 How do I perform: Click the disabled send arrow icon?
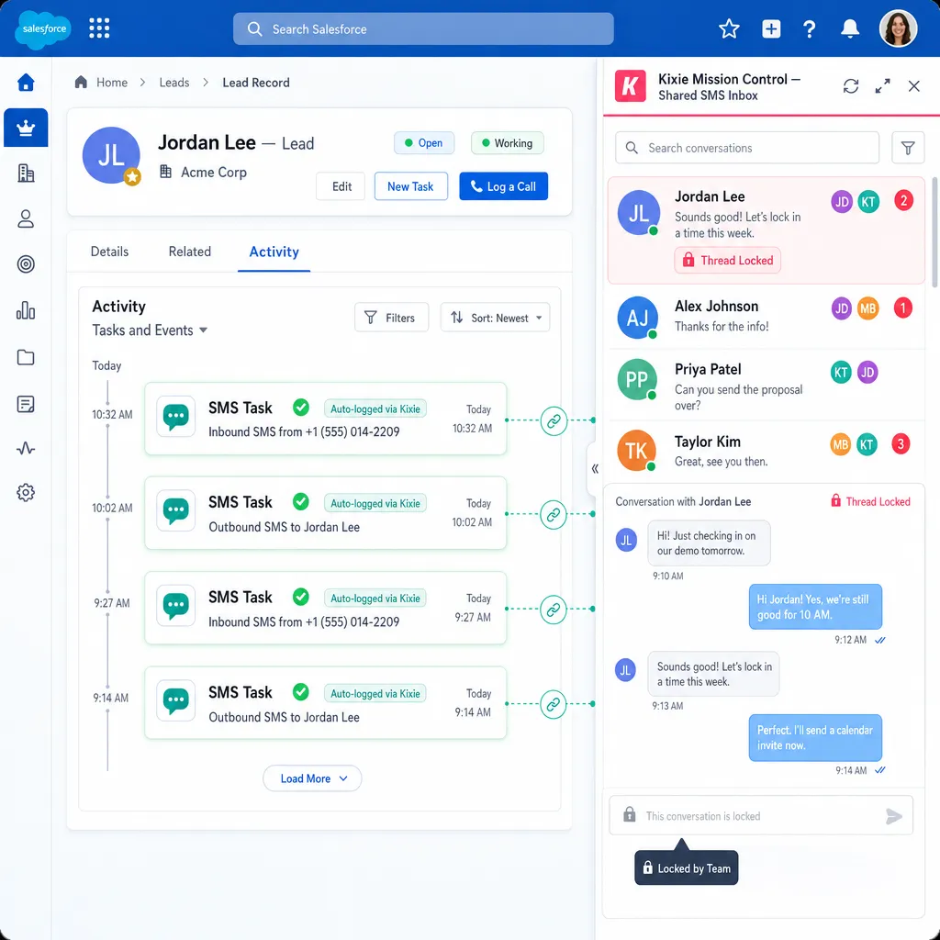pyautogui.click(x=894, y=816)
